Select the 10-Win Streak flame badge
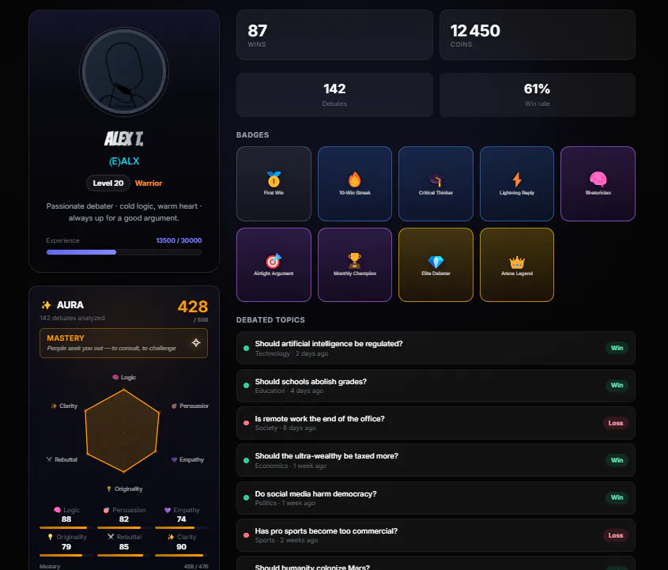This screenshot has width=668, height=570. (x=355, y=183)
